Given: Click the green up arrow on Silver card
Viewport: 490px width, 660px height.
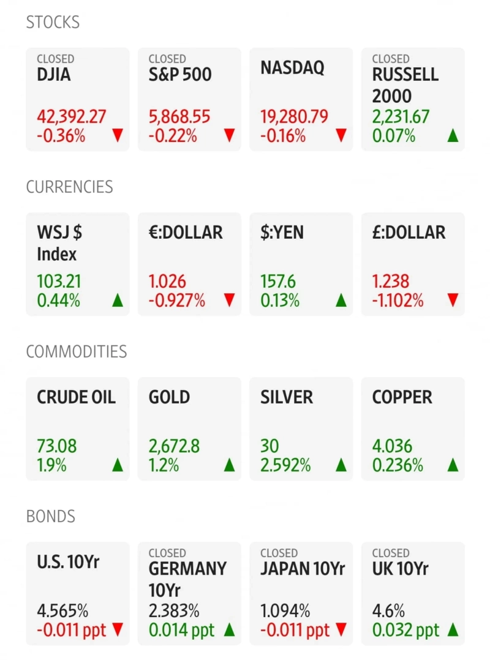Looking at the screenshot, I should click(341, 465).
